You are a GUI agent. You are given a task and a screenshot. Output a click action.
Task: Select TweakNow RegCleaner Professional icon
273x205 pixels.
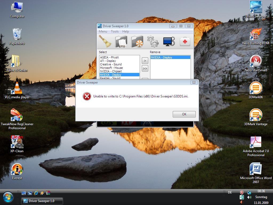pyautogui.click(x=17, y=119)
